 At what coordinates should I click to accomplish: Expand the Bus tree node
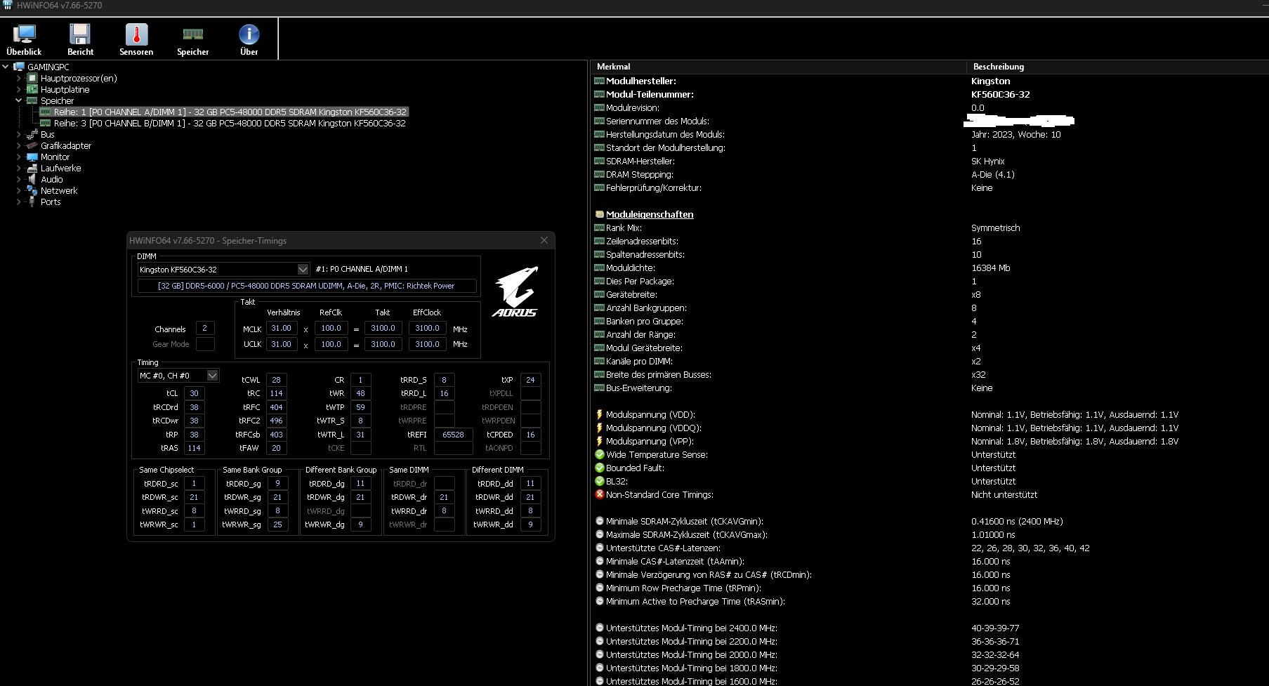(x=19, y=134)
